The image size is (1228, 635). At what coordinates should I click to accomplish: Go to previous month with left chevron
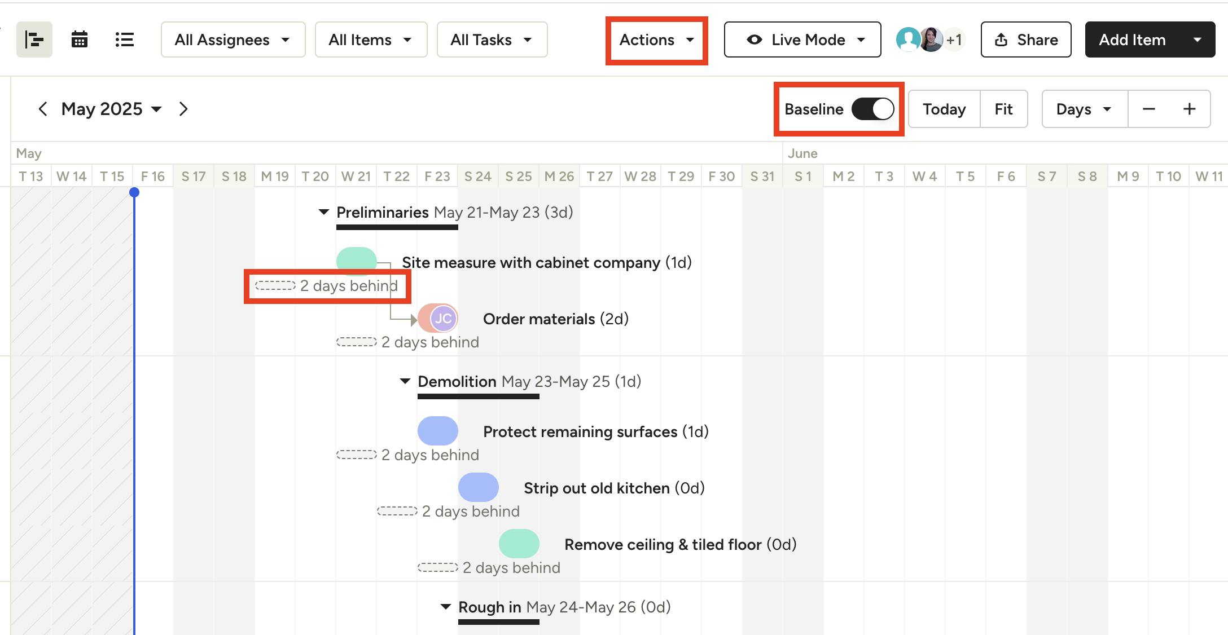(x=43, y=109)
